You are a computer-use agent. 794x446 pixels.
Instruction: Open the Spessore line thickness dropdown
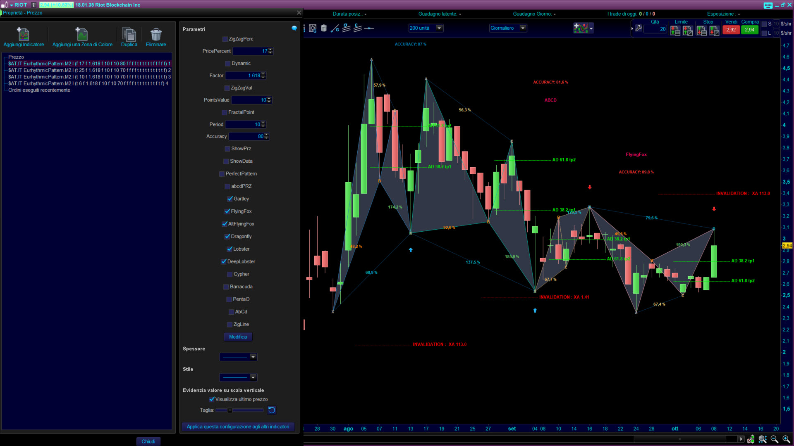(x=253, y=357)
